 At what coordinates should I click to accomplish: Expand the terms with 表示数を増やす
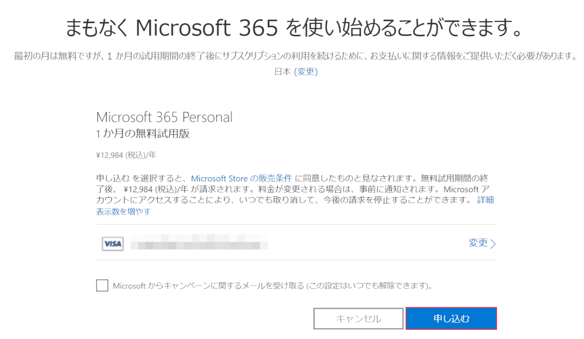coord(123,211)
